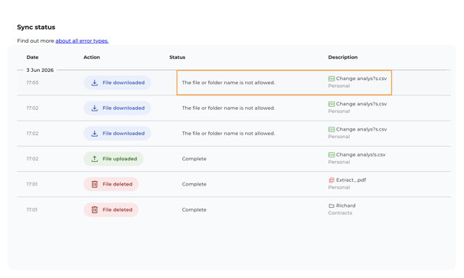
Task: Click the '3 Jun 2026' date group label
Action: click(x=40, y=70)
